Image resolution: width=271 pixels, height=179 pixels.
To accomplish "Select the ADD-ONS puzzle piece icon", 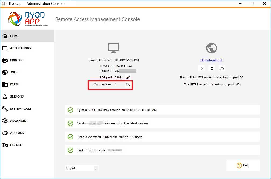I will click(5, 133).
